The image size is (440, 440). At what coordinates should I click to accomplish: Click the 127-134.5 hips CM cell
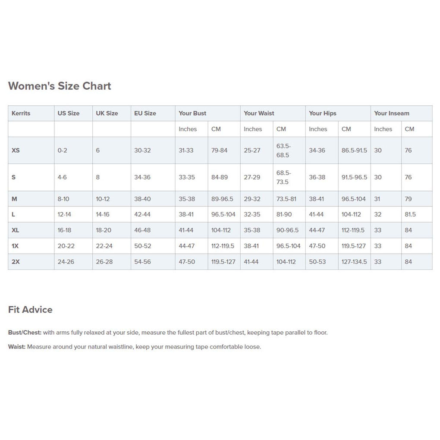(x=354, y=262)
